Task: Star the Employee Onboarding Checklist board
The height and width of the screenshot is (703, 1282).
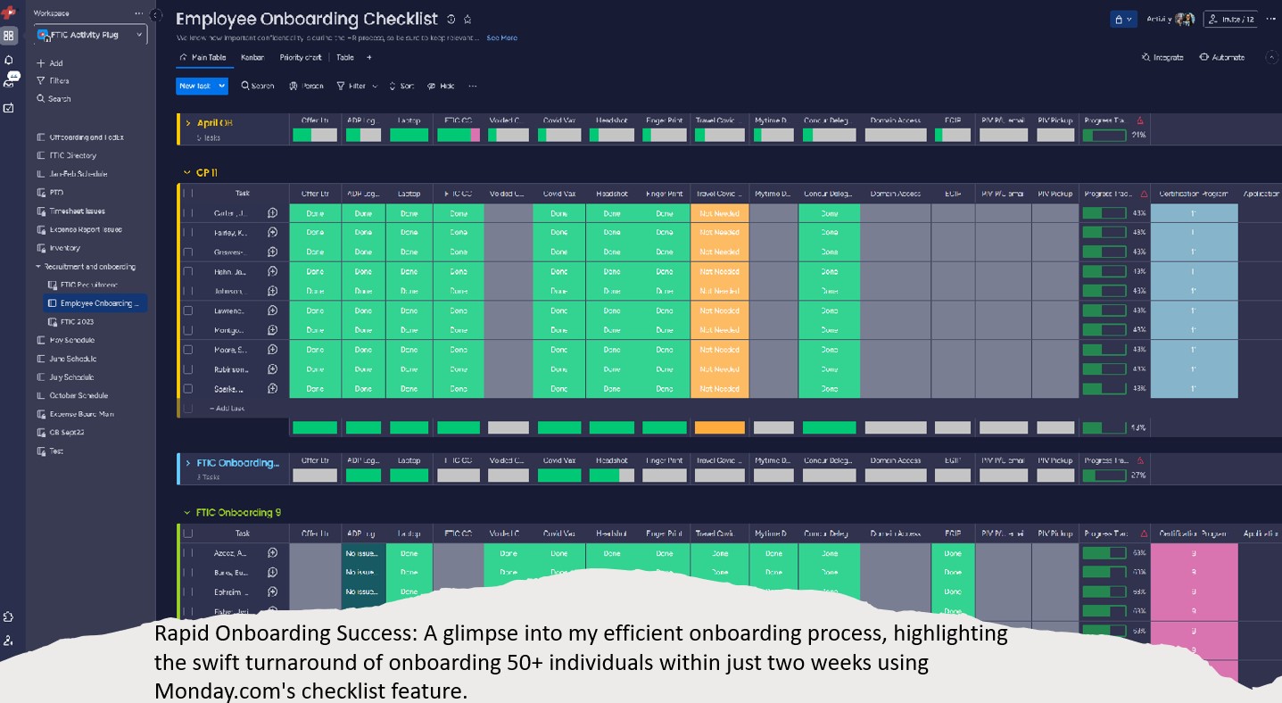Action: (x=467, y=19)
